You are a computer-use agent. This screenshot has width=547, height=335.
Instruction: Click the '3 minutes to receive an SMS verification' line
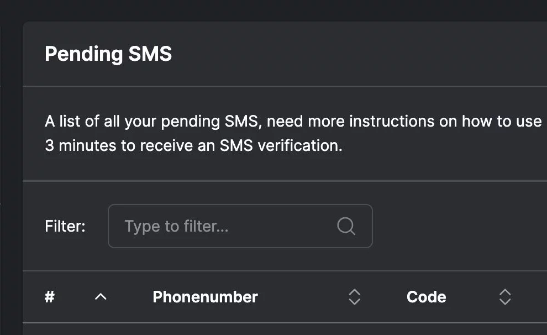point(193,146)
